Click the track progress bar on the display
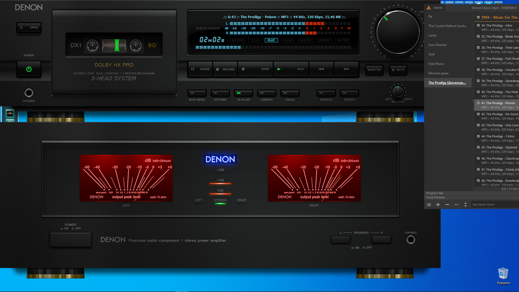This screenshot has height=292, width=519. [273, 47]
